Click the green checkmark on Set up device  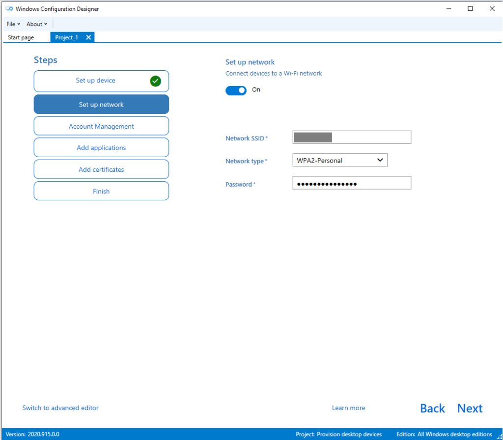pos(155,81)
